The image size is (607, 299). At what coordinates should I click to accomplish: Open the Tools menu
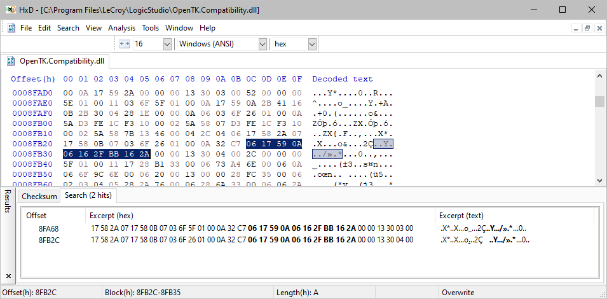click(x=150, y=28)
